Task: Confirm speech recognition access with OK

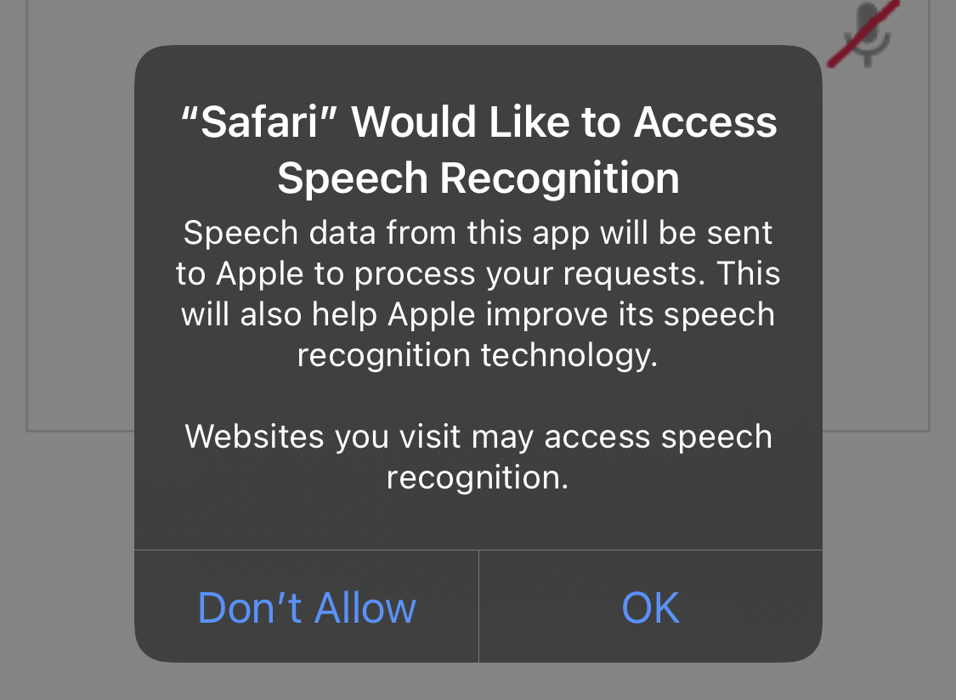Action: [650, 607]
